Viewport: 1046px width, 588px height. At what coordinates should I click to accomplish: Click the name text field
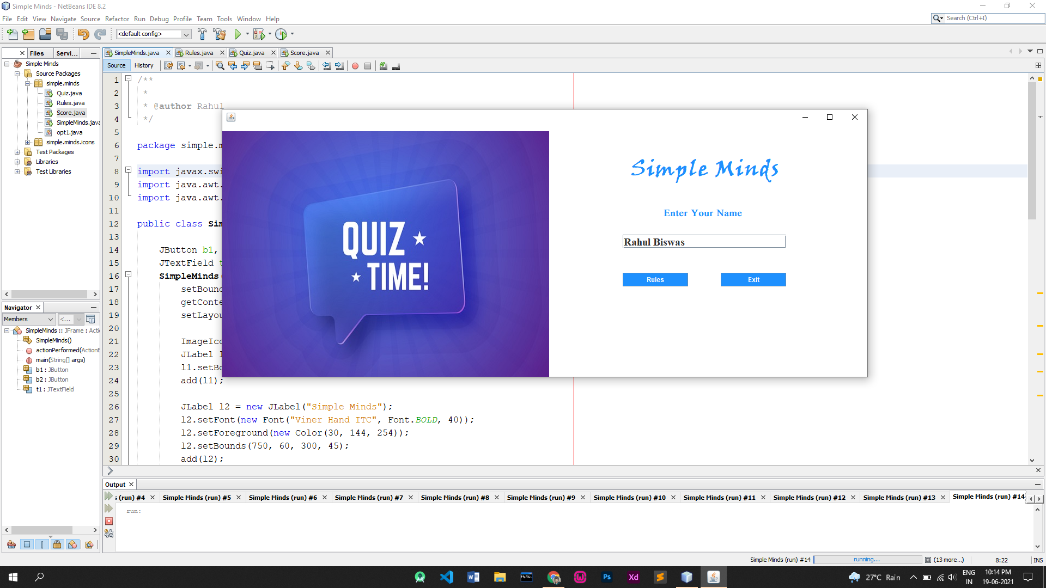pyautogui.click(x=703, y=242)
